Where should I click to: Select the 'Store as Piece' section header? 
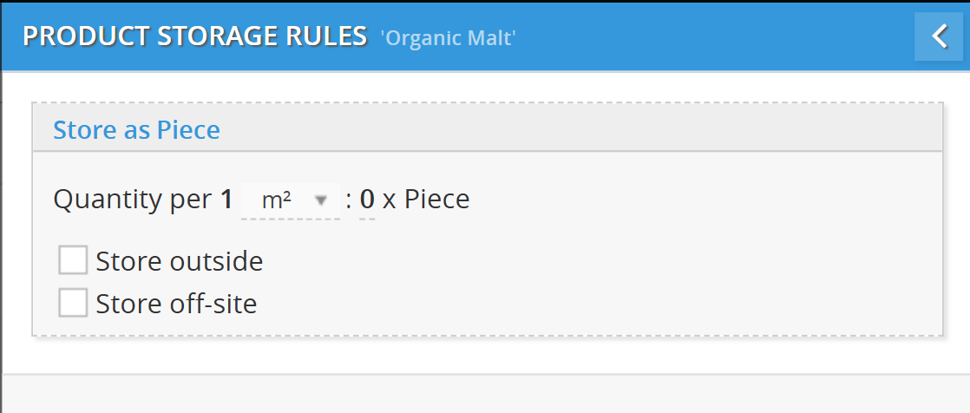136,130
